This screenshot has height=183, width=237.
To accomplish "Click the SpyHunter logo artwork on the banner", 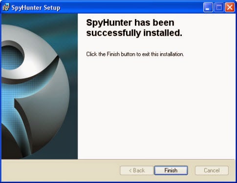I will pos(35,91).
